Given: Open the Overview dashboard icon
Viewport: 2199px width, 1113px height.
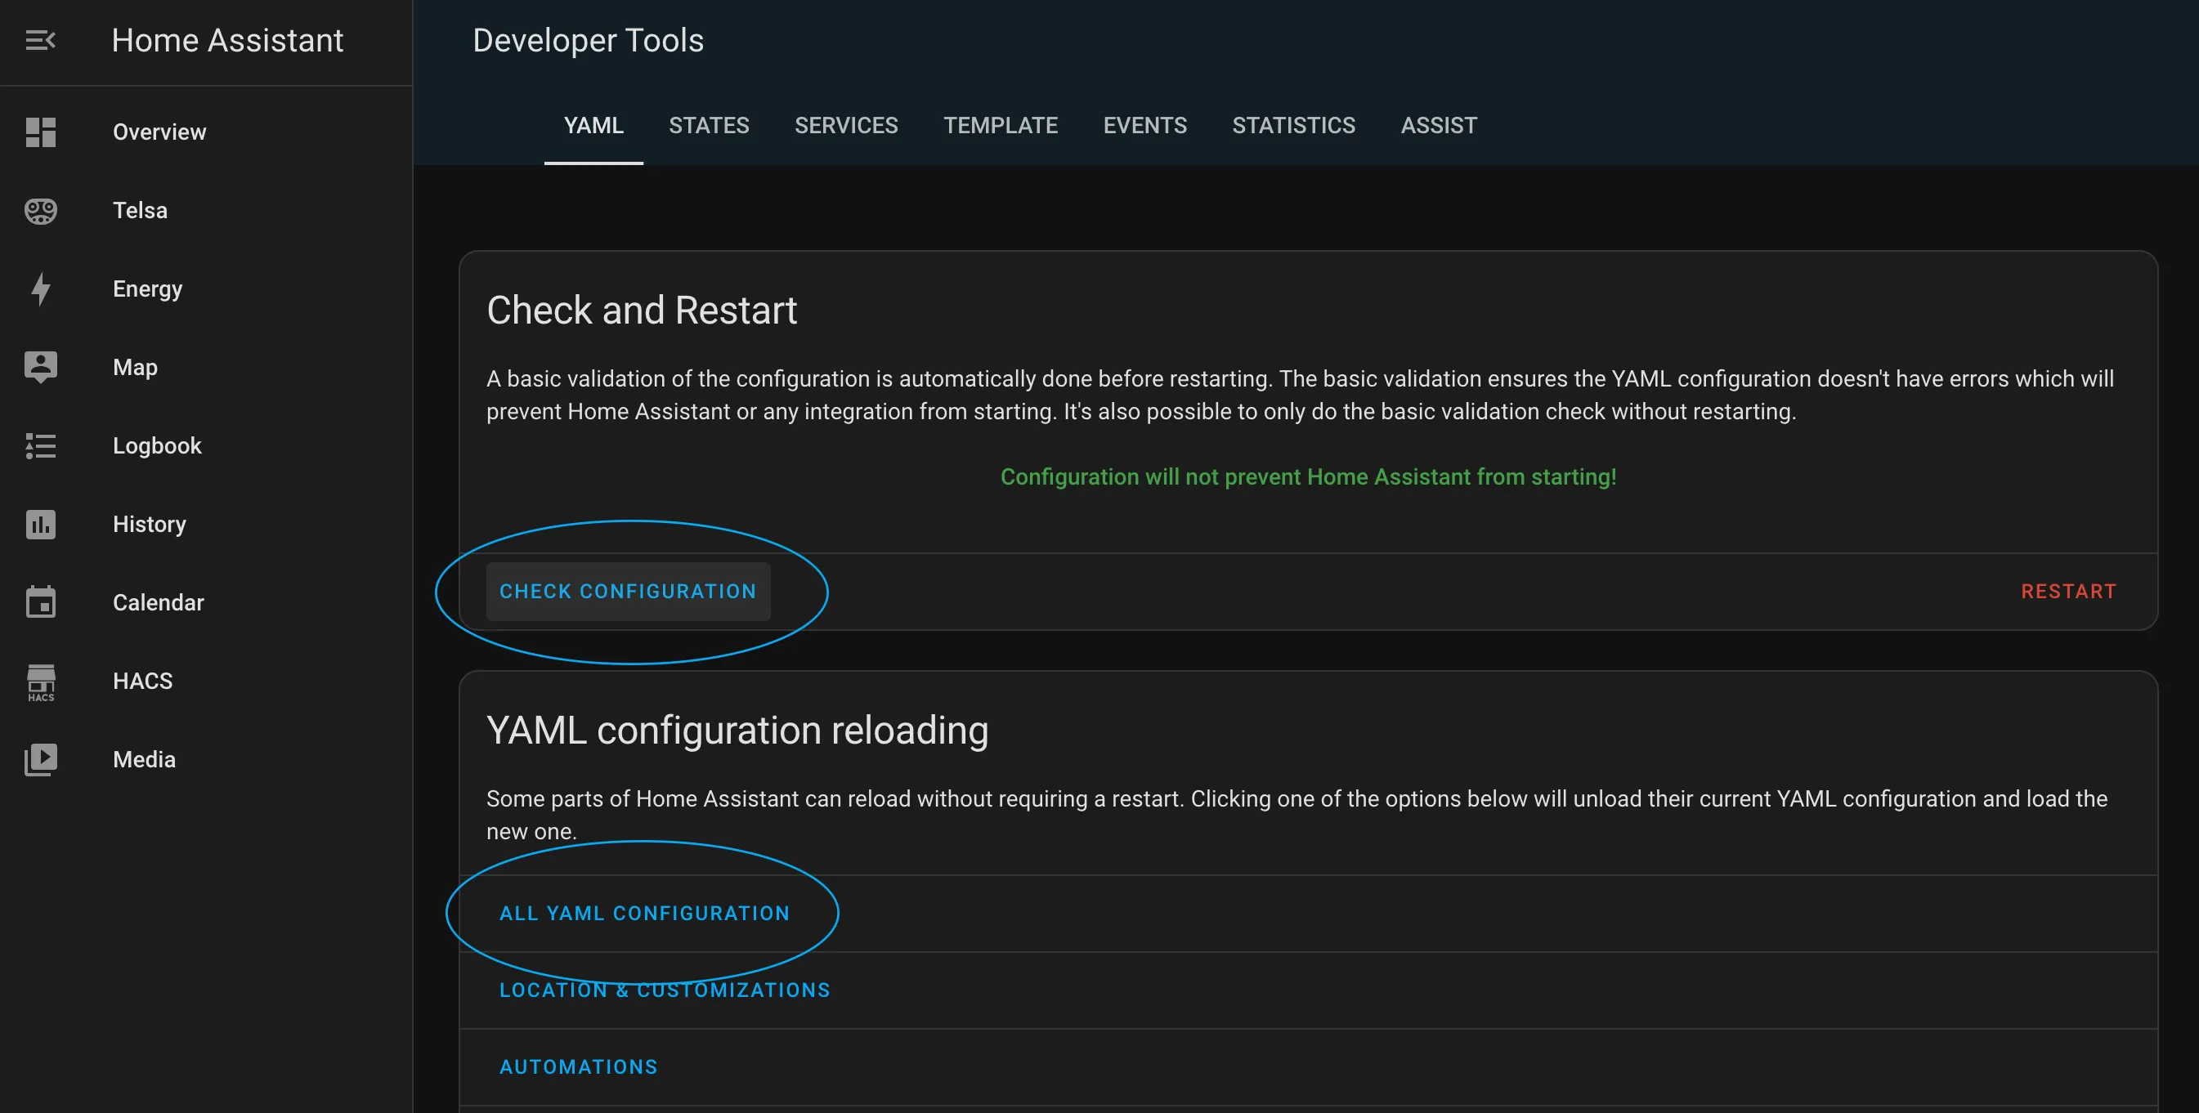Looking at the screenshot, I should click(x=40, y=132).
